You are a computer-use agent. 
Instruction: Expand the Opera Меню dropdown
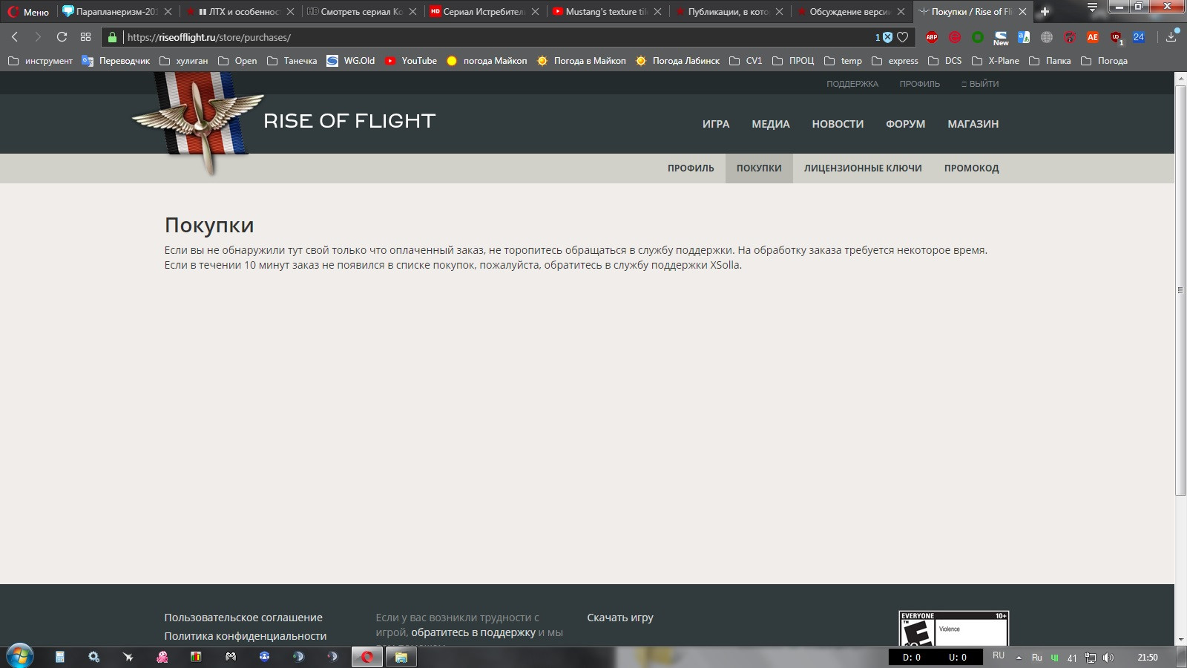pos(28,12)
